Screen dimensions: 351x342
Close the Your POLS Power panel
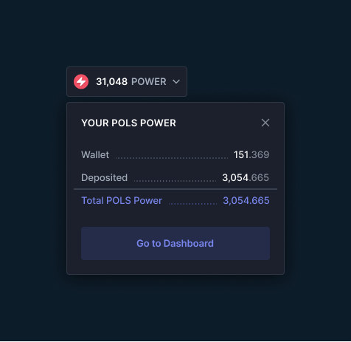(x=265, y=123)
